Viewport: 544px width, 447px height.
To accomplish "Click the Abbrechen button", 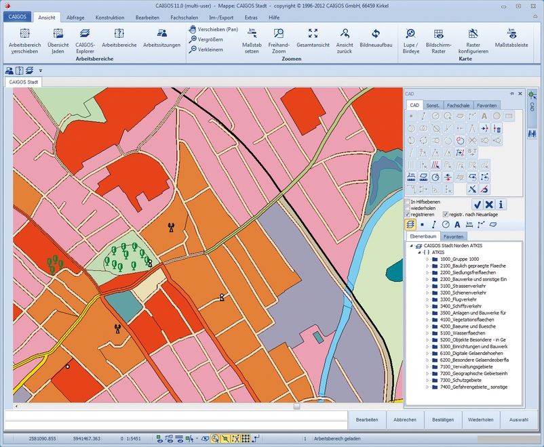I will (x=405, y=420).
